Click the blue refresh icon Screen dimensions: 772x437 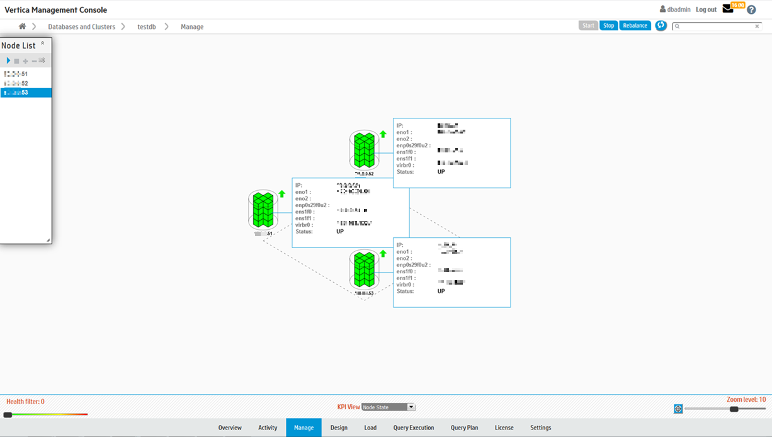(661, 26)
